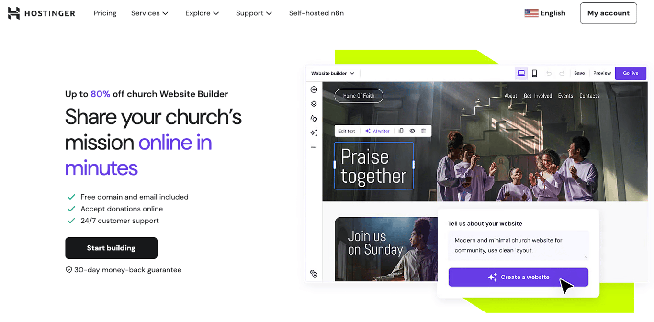Viewport: 654px width, 322px height.
Task: Select the Self-hosted n8n menu item
Action: [316, 13]
